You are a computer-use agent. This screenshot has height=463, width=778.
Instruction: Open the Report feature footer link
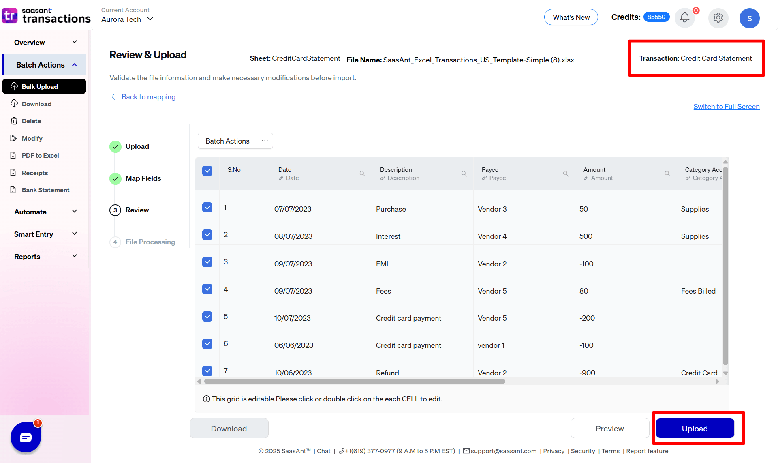click(647, 451)
